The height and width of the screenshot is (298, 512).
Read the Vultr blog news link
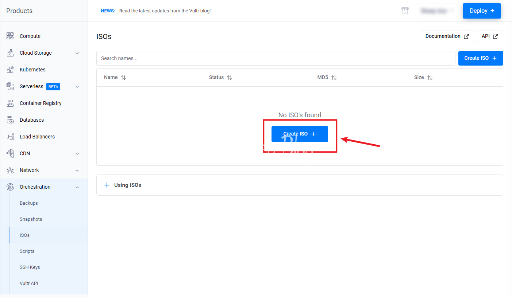click(165, 11)
